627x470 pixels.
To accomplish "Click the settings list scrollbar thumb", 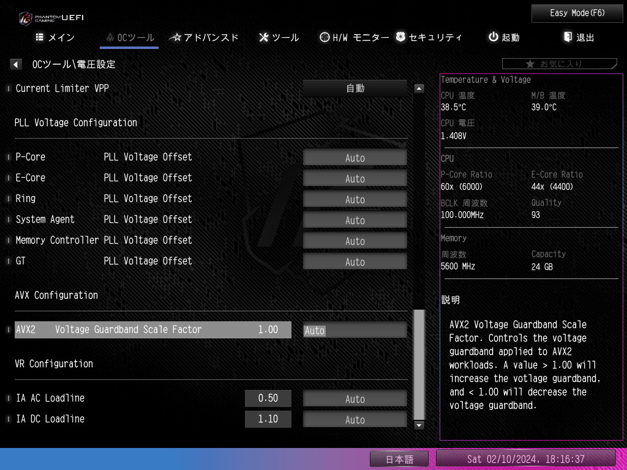I will click(419, 365).
